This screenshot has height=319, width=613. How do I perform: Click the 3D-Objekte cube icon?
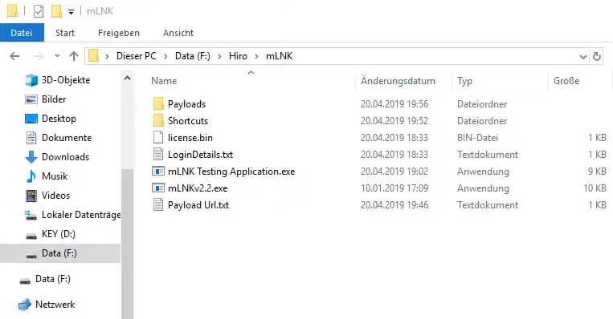(x=31, y=80)
